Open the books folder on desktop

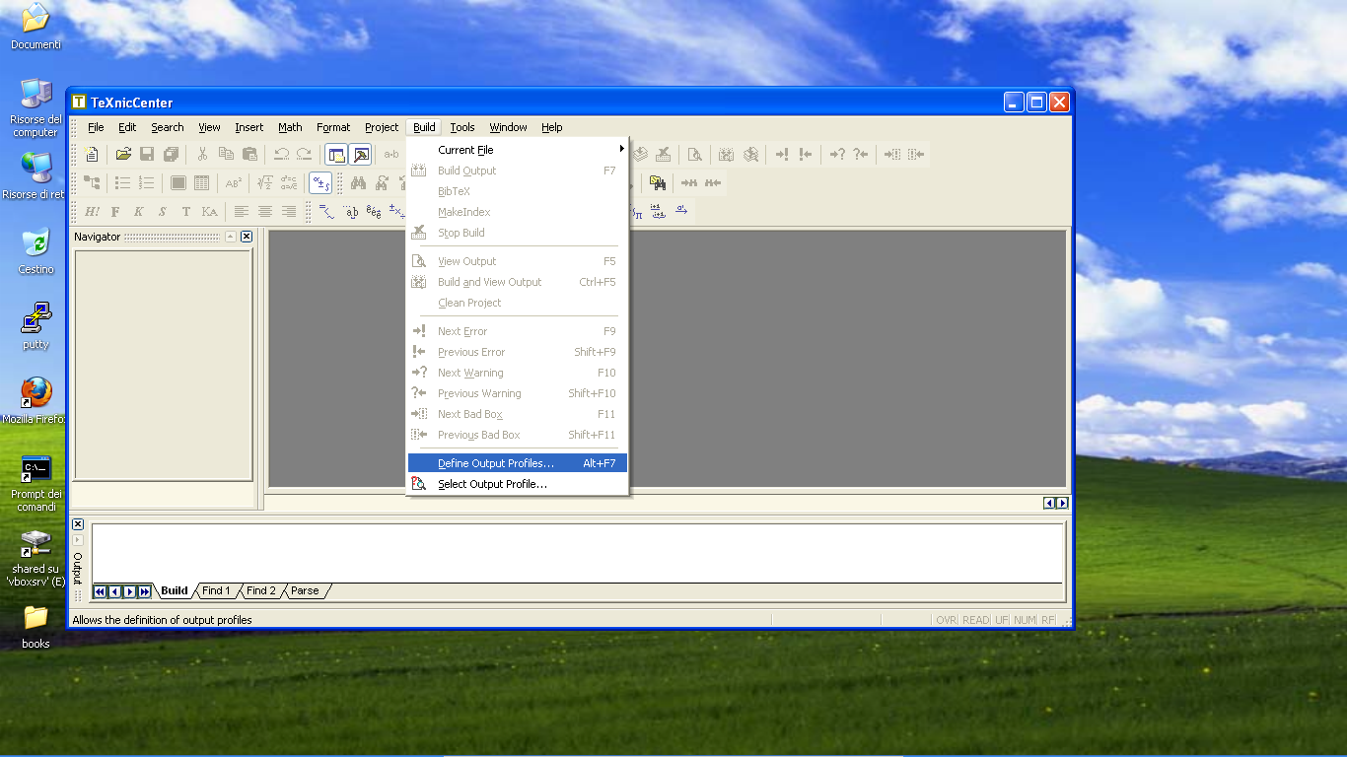point(35,626)
